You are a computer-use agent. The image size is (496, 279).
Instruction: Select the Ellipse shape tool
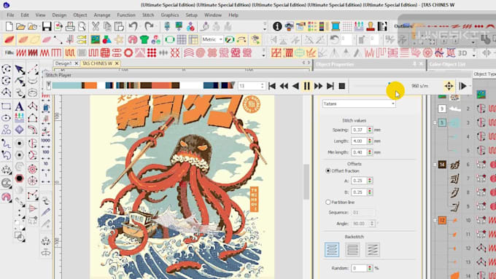(x=7, y=118)
